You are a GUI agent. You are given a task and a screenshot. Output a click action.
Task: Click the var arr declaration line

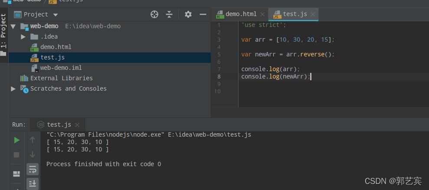(x=288, y=40)
